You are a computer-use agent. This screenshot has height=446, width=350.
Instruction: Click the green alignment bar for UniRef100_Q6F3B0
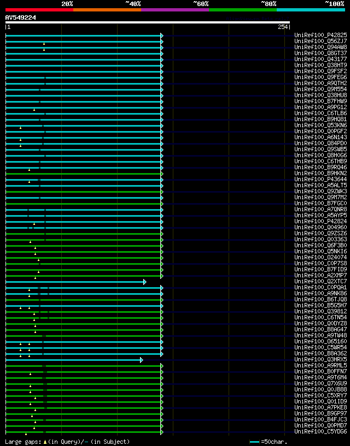83,246
